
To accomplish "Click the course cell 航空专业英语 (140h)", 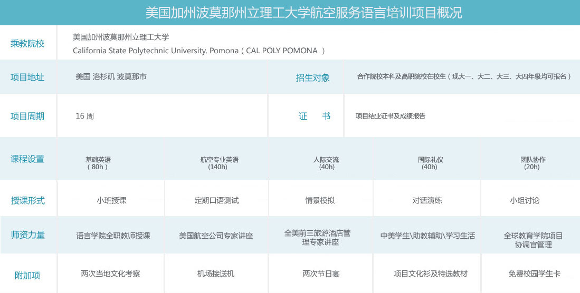I will point(220,163).
